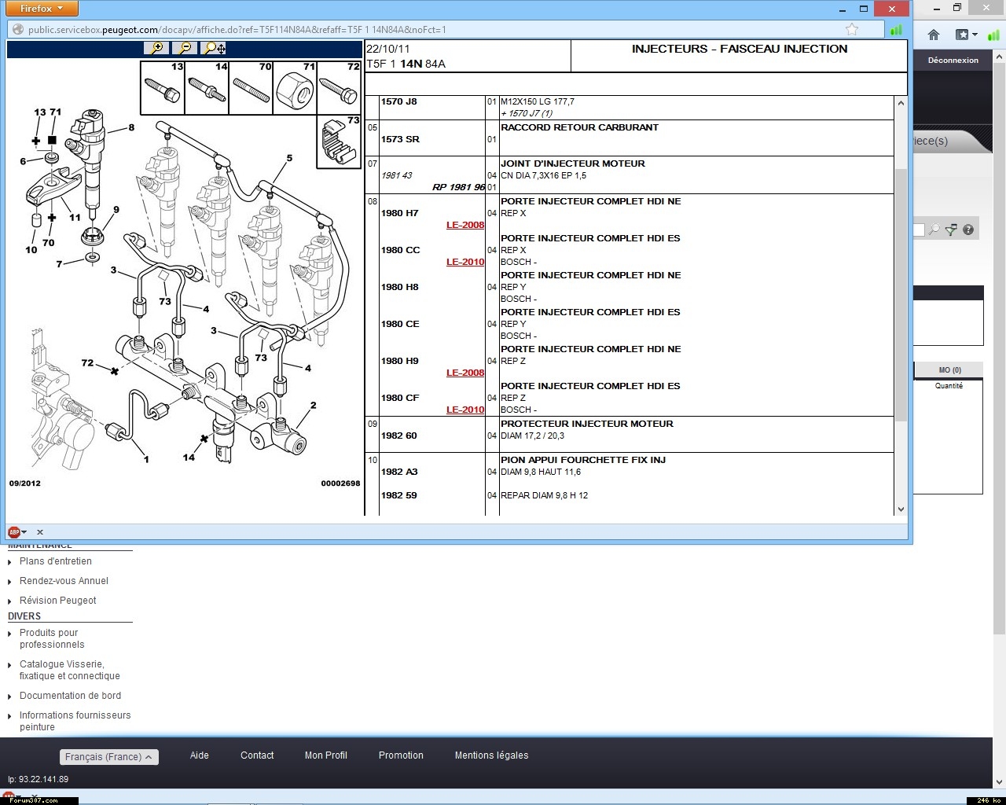Click the Déconnexion link

[953, 61]
